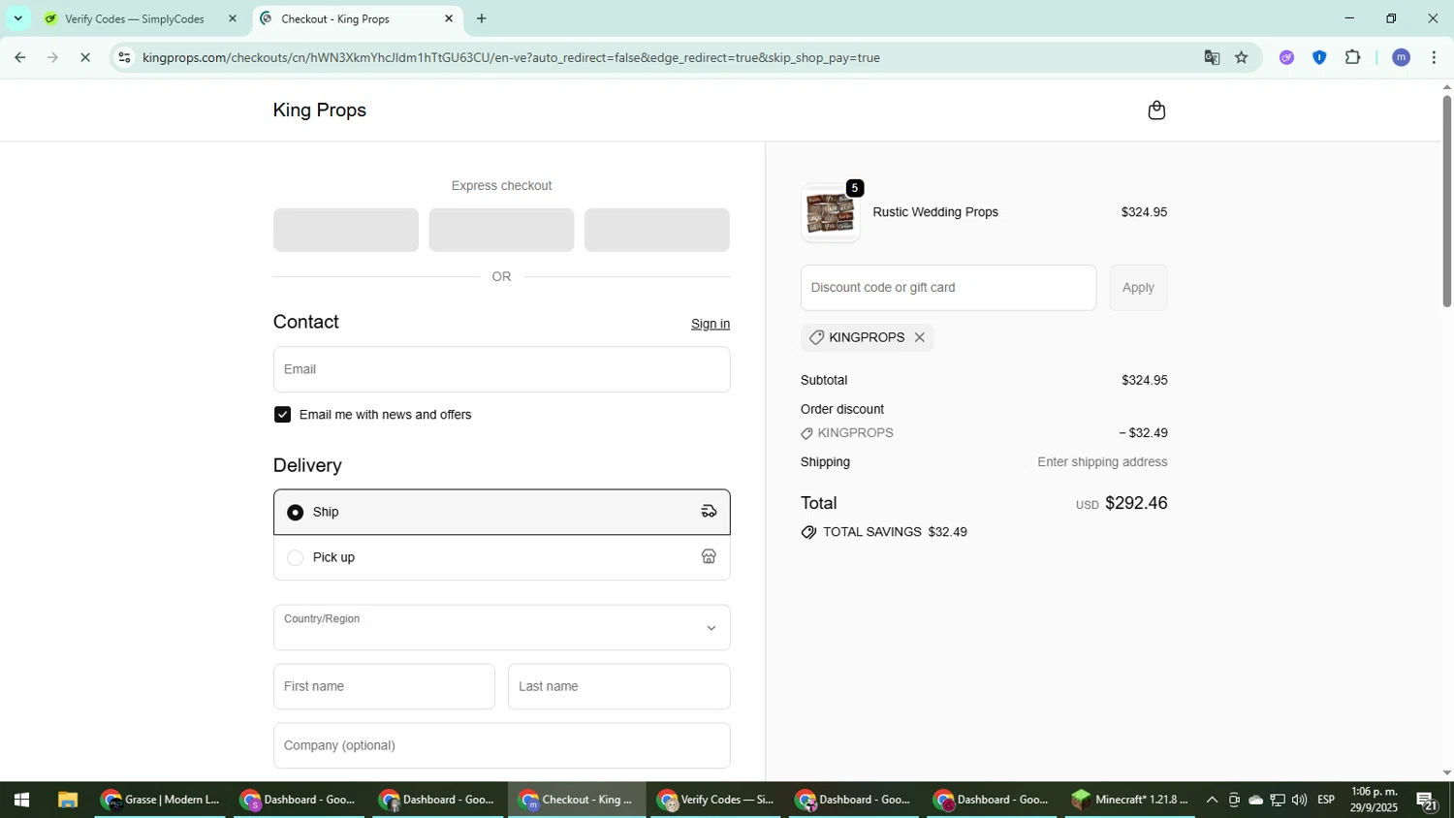Screen dimensions: 1454x818
Task: Focus the Last name field
Action: pos(618,686)
